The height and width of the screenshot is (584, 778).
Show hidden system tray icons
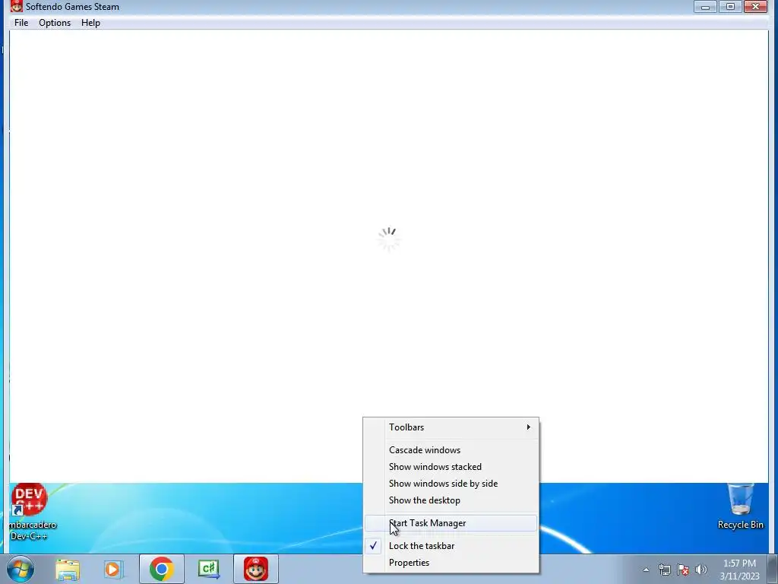click(x=646, y=570)
